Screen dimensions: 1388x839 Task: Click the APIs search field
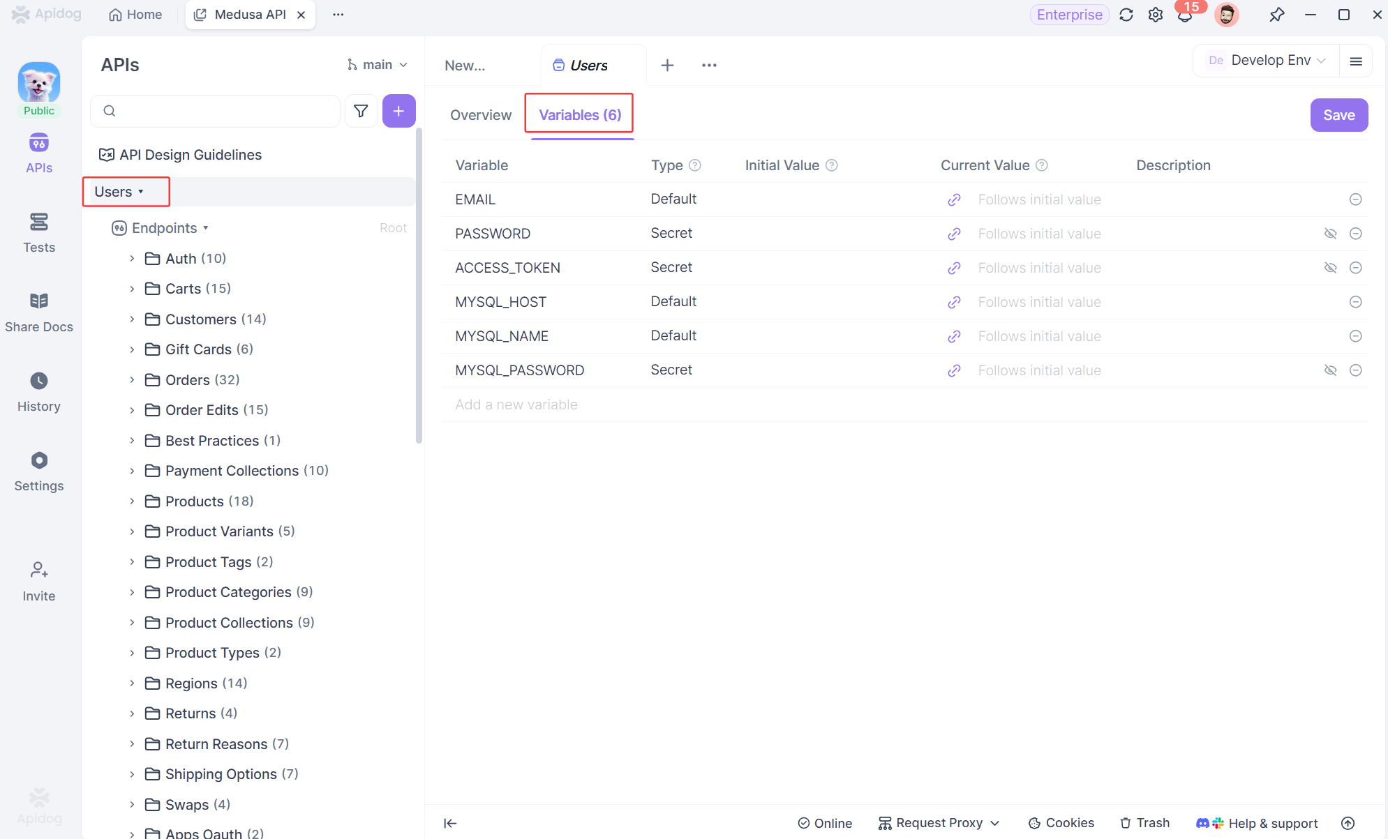[216, 111]
